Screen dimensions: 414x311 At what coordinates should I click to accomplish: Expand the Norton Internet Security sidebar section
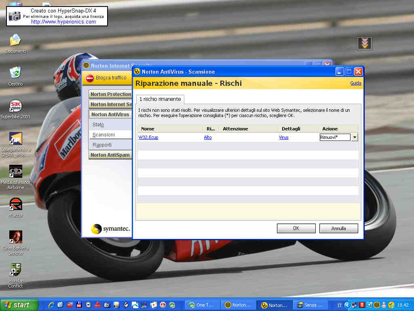click(110, 104)
